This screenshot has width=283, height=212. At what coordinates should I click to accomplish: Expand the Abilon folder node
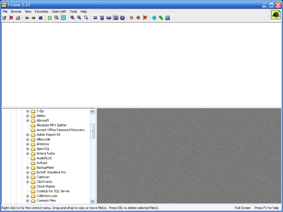point(27,116)
